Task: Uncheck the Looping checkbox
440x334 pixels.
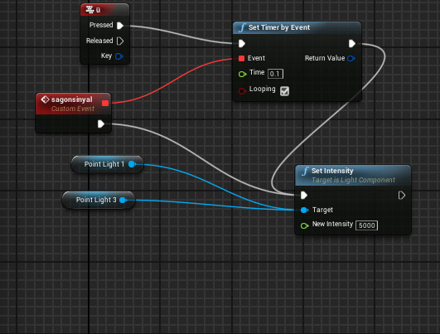Action: click(284, 91)
